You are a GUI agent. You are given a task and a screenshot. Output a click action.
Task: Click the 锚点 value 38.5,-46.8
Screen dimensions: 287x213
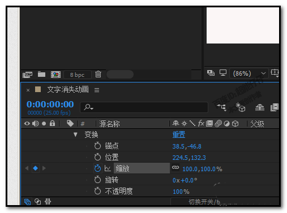(187, 146)
